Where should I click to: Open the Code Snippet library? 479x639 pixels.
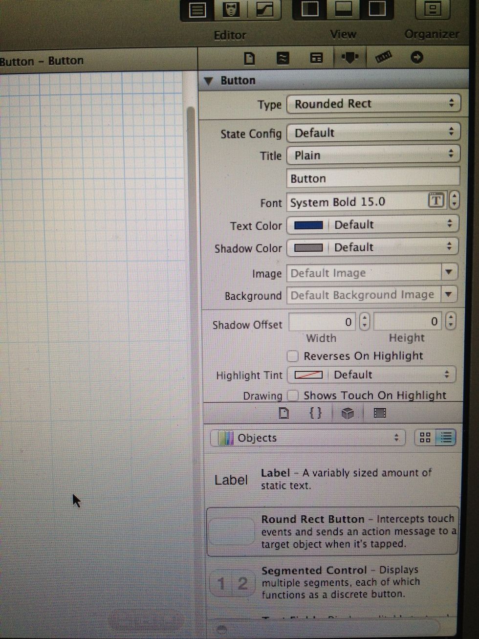[x=315, y=413]
